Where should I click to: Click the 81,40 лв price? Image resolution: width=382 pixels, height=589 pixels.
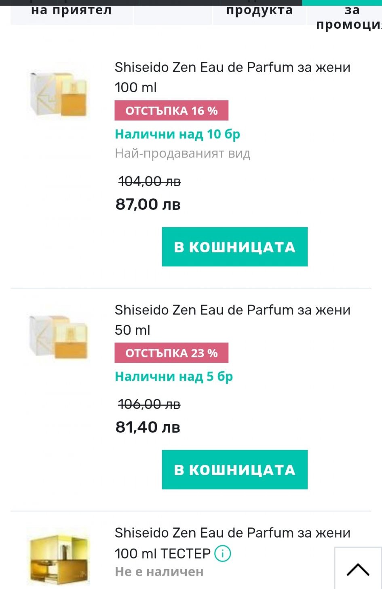tap(148, 427)
